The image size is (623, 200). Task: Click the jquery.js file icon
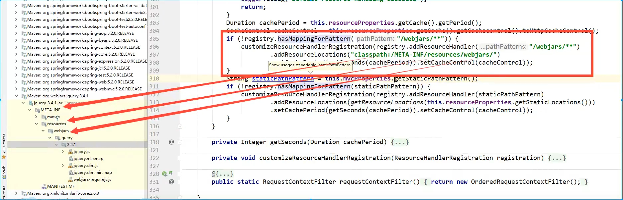tap(70, 152)
